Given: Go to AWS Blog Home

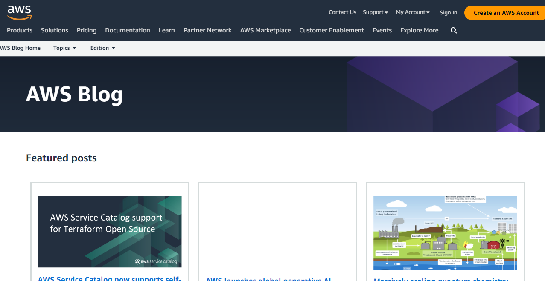Looking at the screenshot, I should [x=20, y=48].
